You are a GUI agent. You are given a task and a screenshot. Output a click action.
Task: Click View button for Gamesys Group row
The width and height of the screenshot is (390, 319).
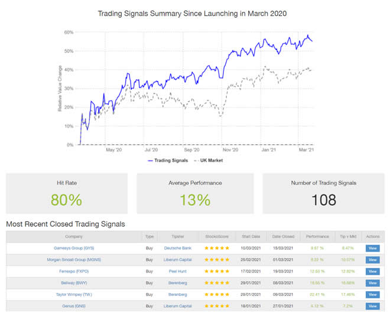click(372, 249)
